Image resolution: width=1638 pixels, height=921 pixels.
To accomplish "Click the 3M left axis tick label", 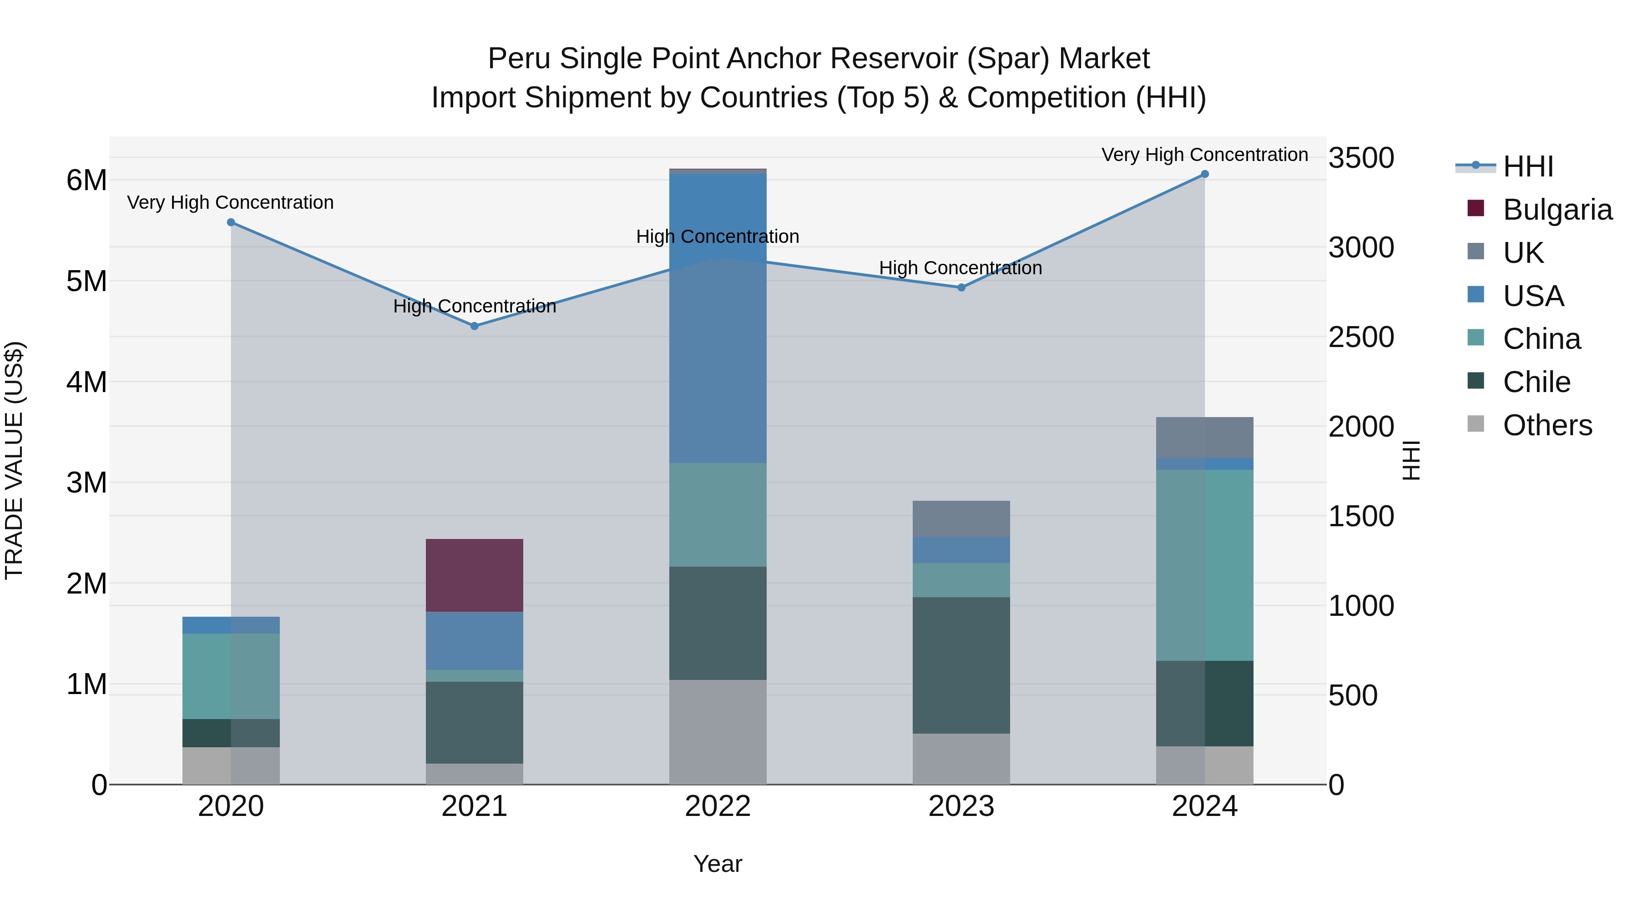I will point(86,483).
